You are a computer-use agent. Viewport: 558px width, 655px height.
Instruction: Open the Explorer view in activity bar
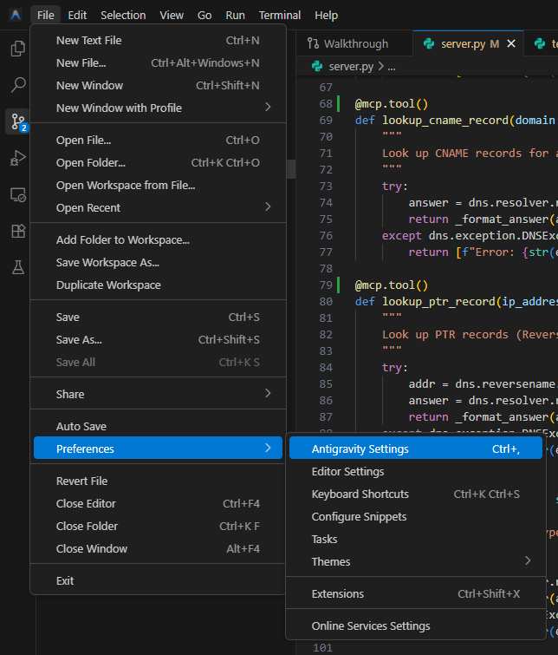pyautogui.click(x=17, y=49)
